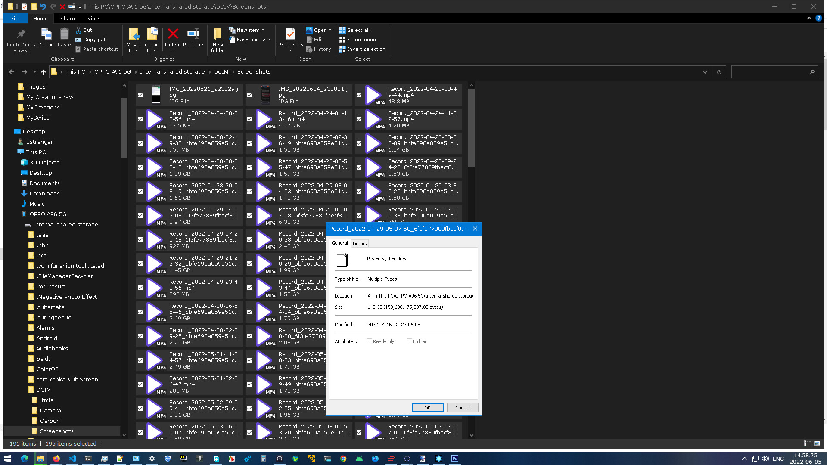Go back with the left arrow

click(12, 72)
